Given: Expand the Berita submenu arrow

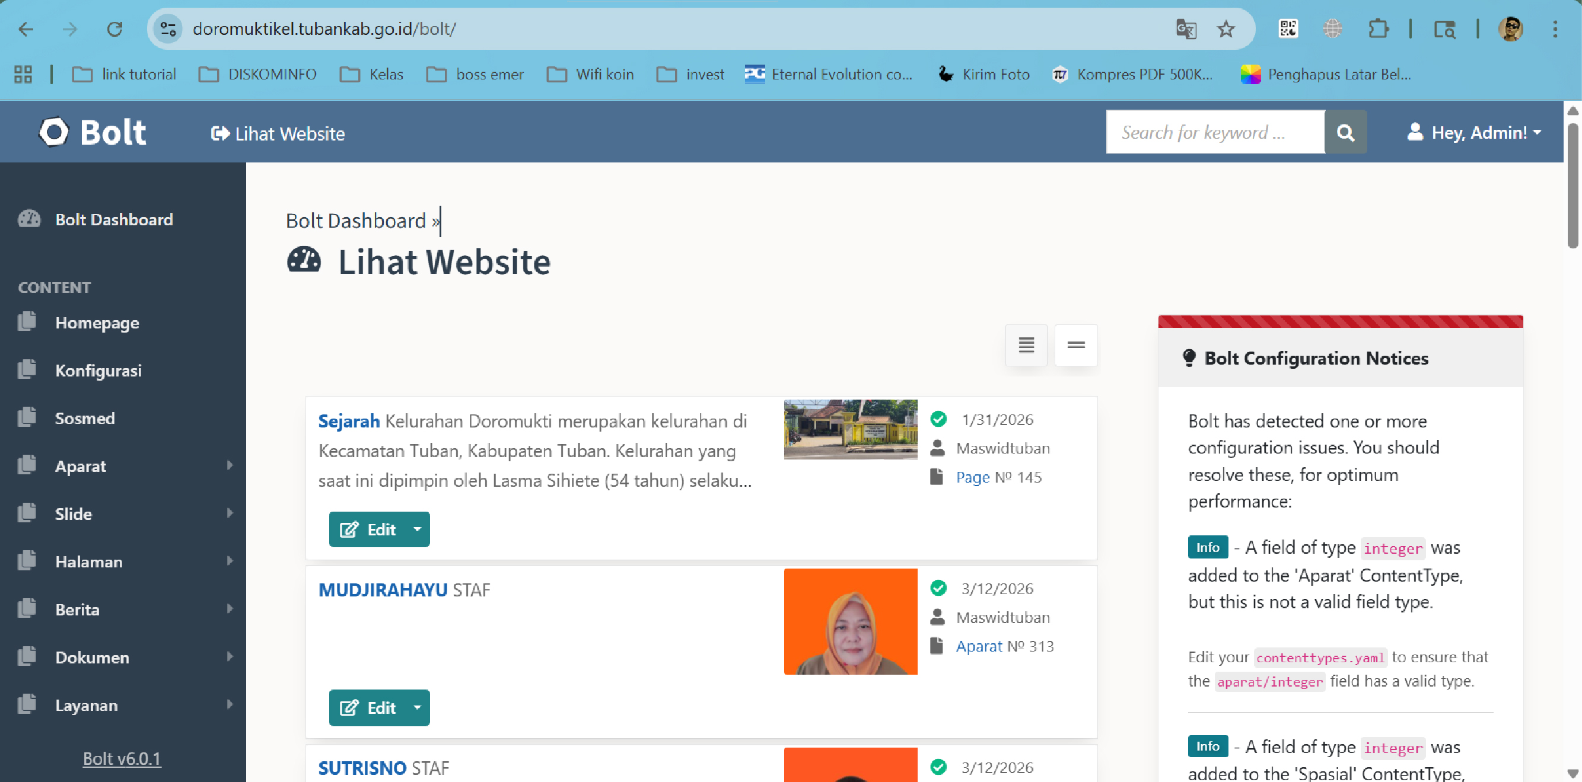Looking at the screenshot, I should (230, 609).
